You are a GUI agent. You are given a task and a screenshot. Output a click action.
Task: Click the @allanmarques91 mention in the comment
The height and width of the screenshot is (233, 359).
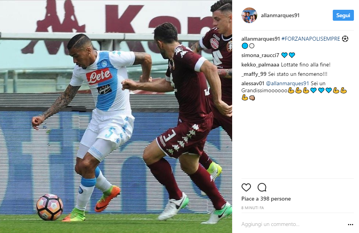coord(287,83)
